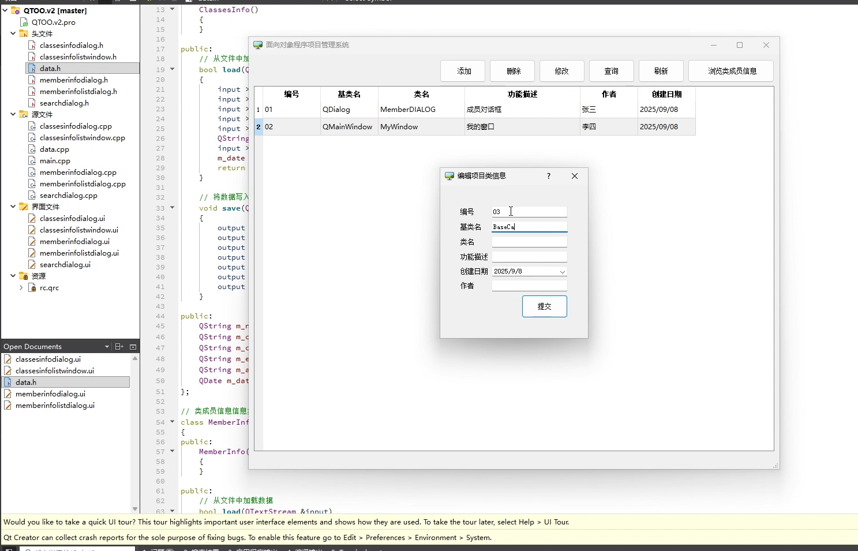Click the 源文件 sources folder icon
The image size is (858, 551).
click(24, 114)
